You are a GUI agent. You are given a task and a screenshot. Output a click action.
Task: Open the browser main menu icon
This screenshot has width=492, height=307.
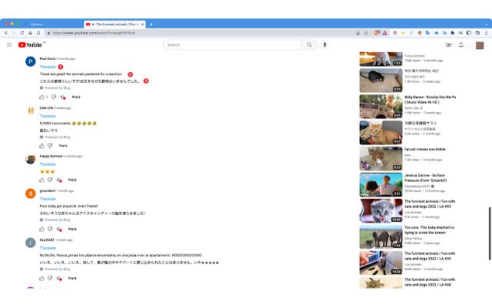coord(486,33)
